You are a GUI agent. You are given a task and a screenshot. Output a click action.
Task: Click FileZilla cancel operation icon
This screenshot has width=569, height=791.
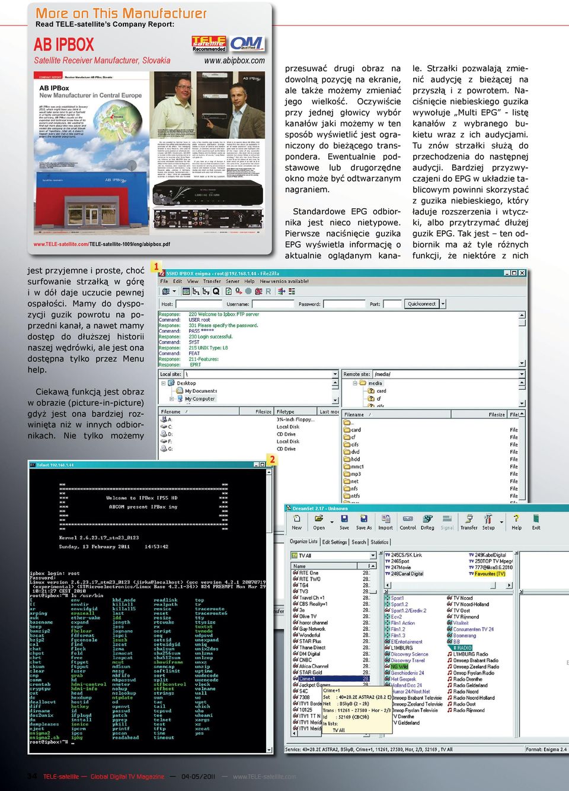pyautogui.click(x=248, y=291)
